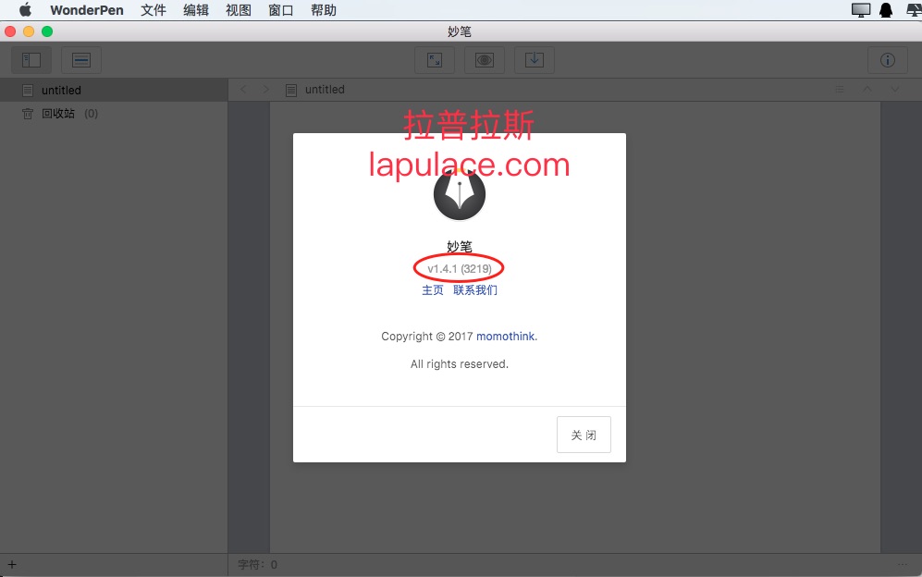The width and height of the screenshot is (922, 577).
Task: Click the document icon beside sidebar untitled
Action: pyautogui.click(x=28, y=90)
